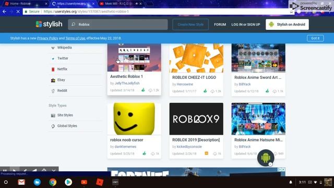The height and width of the screenshot is (188, 334).
Task: Click the Global Styles icon
Action: coord(53,126)
